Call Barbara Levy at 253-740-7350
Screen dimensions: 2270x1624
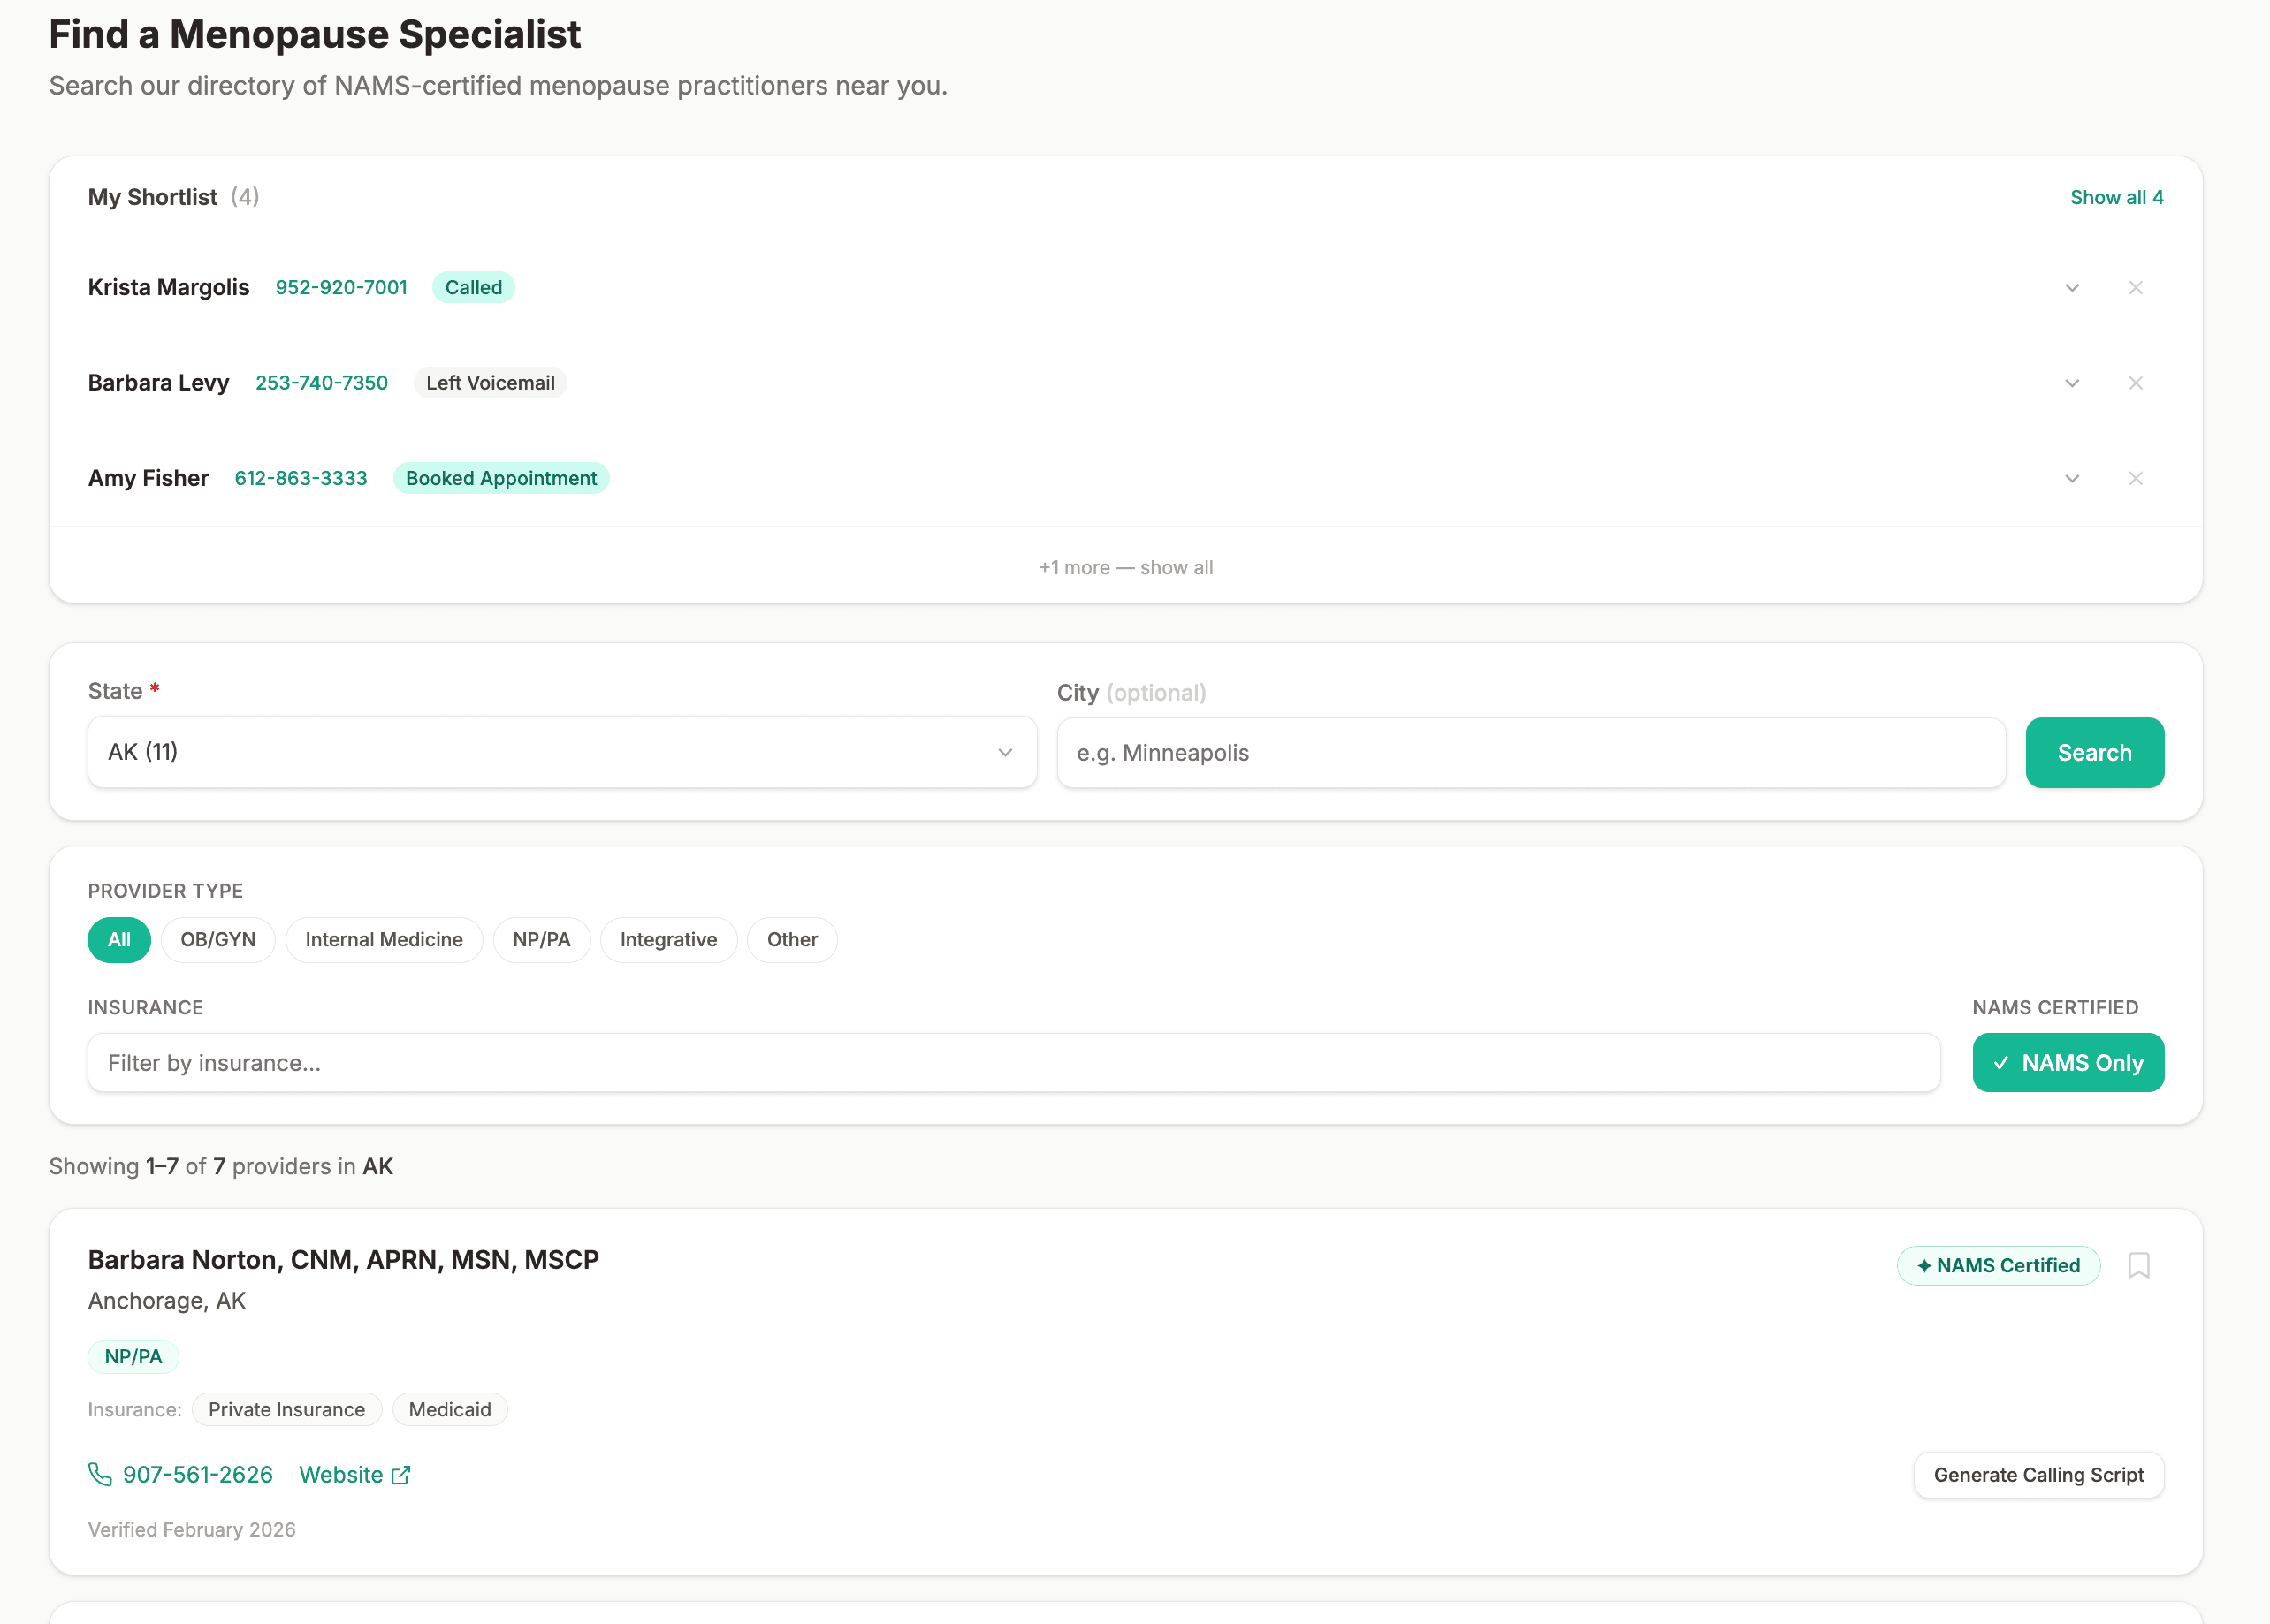tap(321, 383)
